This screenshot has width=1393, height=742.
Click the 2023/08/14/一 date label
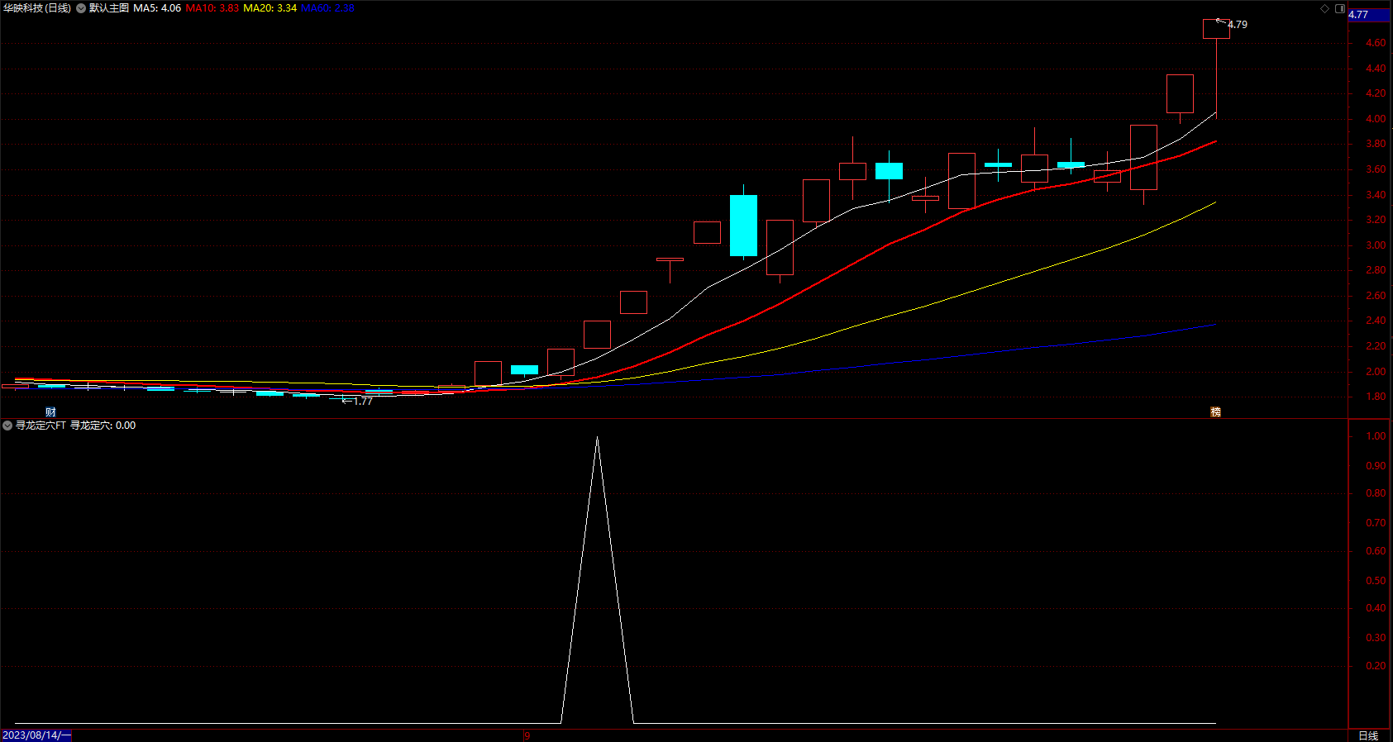[36, 735]
